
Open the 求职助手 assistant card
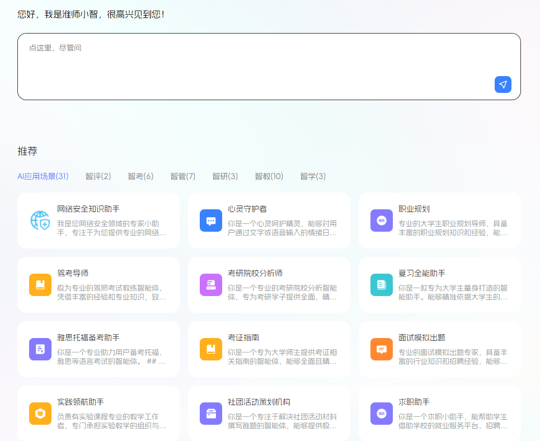tap(439, 414)
